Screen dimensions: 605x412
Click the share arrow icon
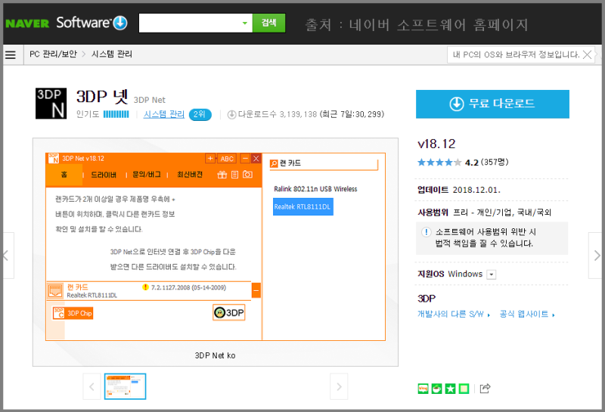coord(485,389)
